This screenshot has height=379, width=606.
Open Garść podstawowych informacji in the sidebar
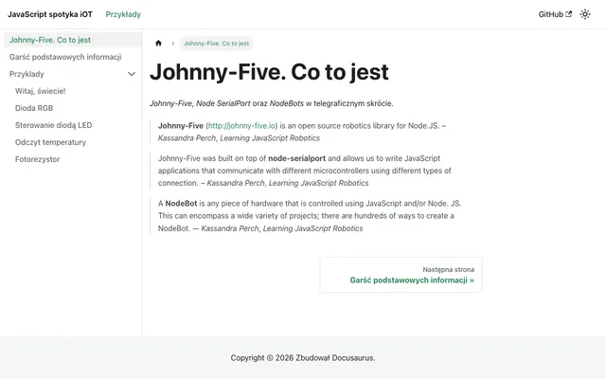[x=72, y=57]
